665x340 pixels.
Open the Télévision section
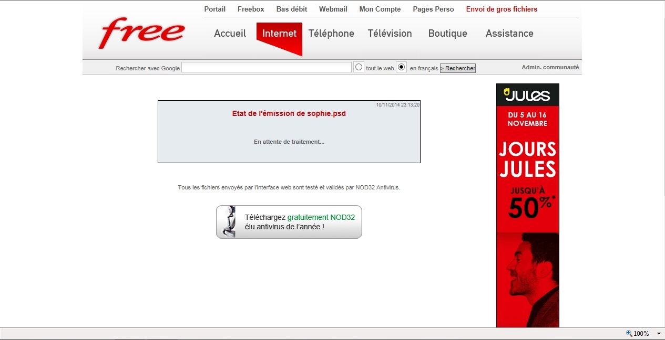(390, 34)
